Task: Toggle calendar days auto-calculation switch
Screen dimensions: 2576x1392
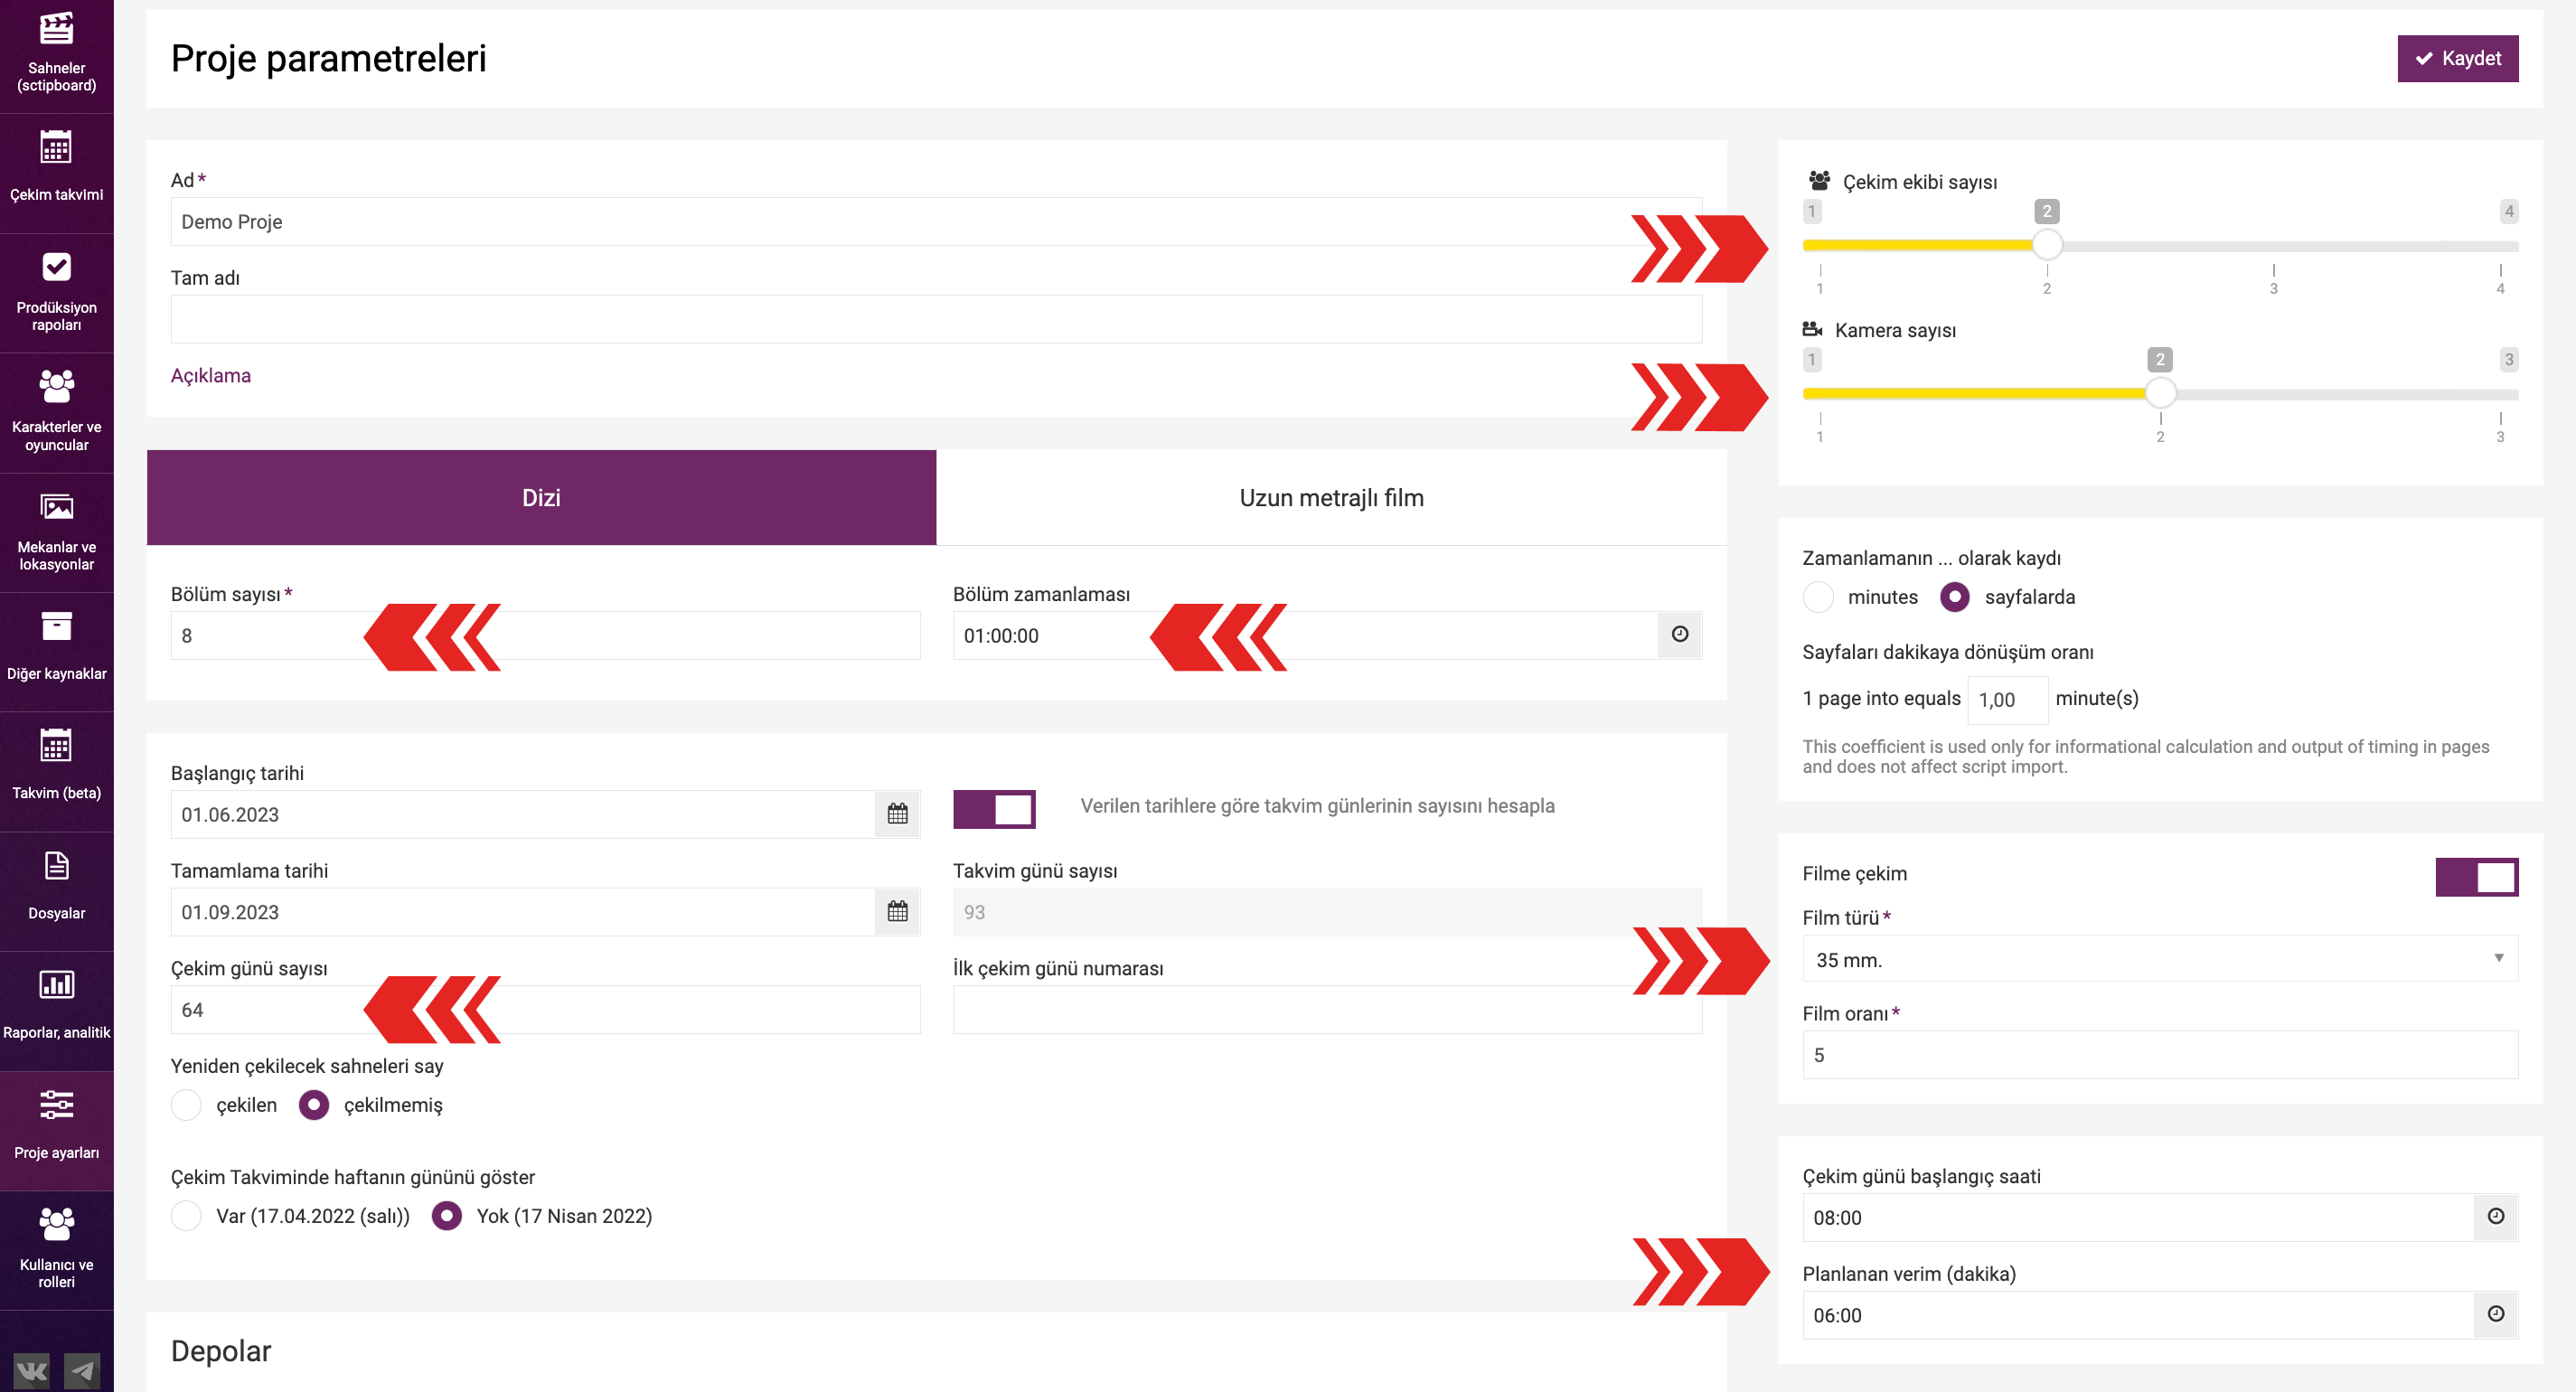Action: tap(994, 808)
